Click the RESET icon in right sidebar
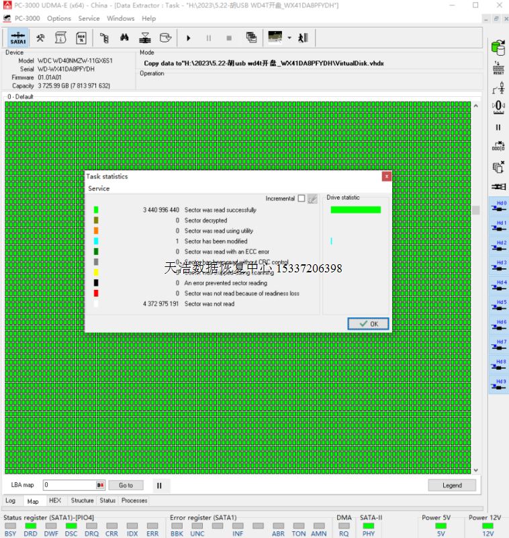Viewport: 509px width, 538px height. (x=498, y=67)
